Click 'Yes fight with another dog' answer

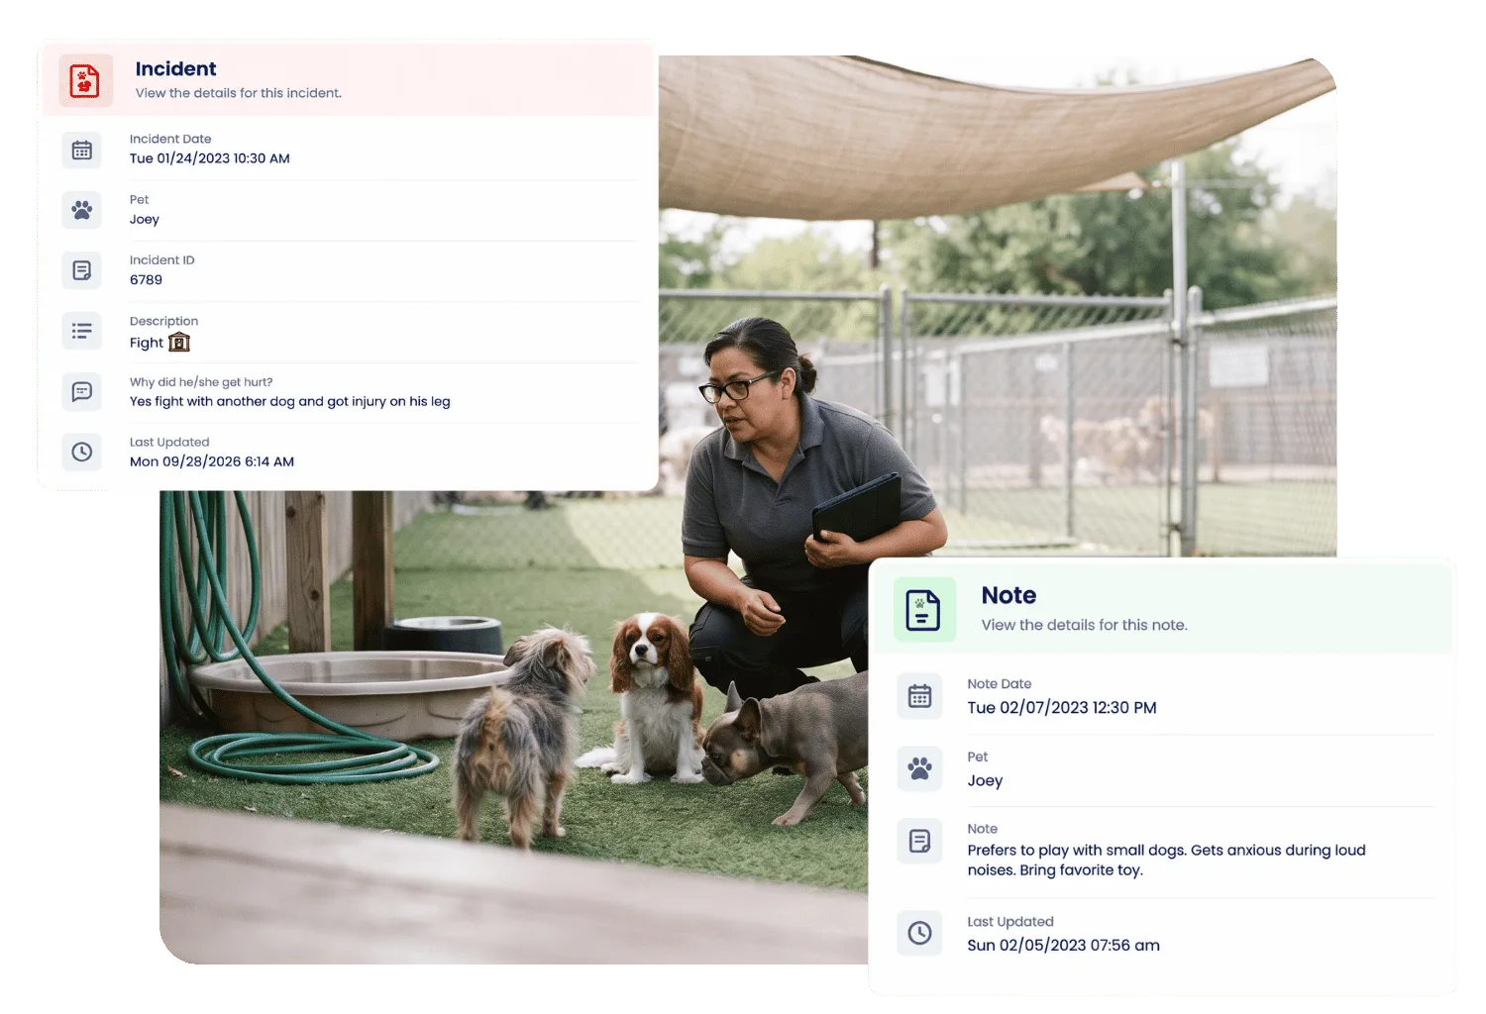(290, 401)
